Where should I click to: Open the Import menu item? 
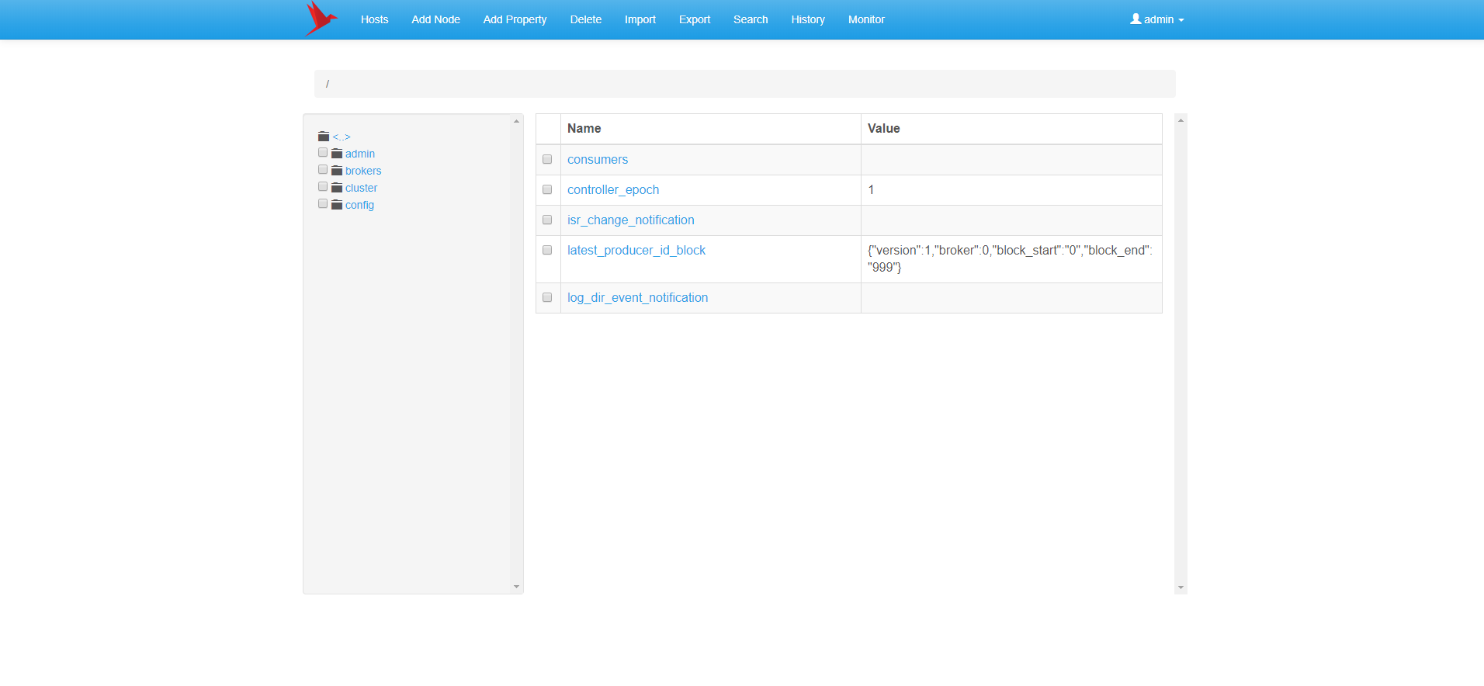coord(640,19)
